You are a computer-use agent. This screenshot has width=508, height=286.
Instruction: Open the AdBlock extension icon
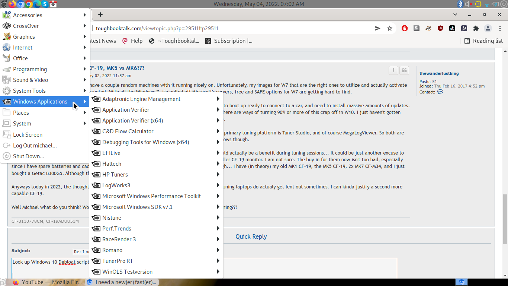405,28
